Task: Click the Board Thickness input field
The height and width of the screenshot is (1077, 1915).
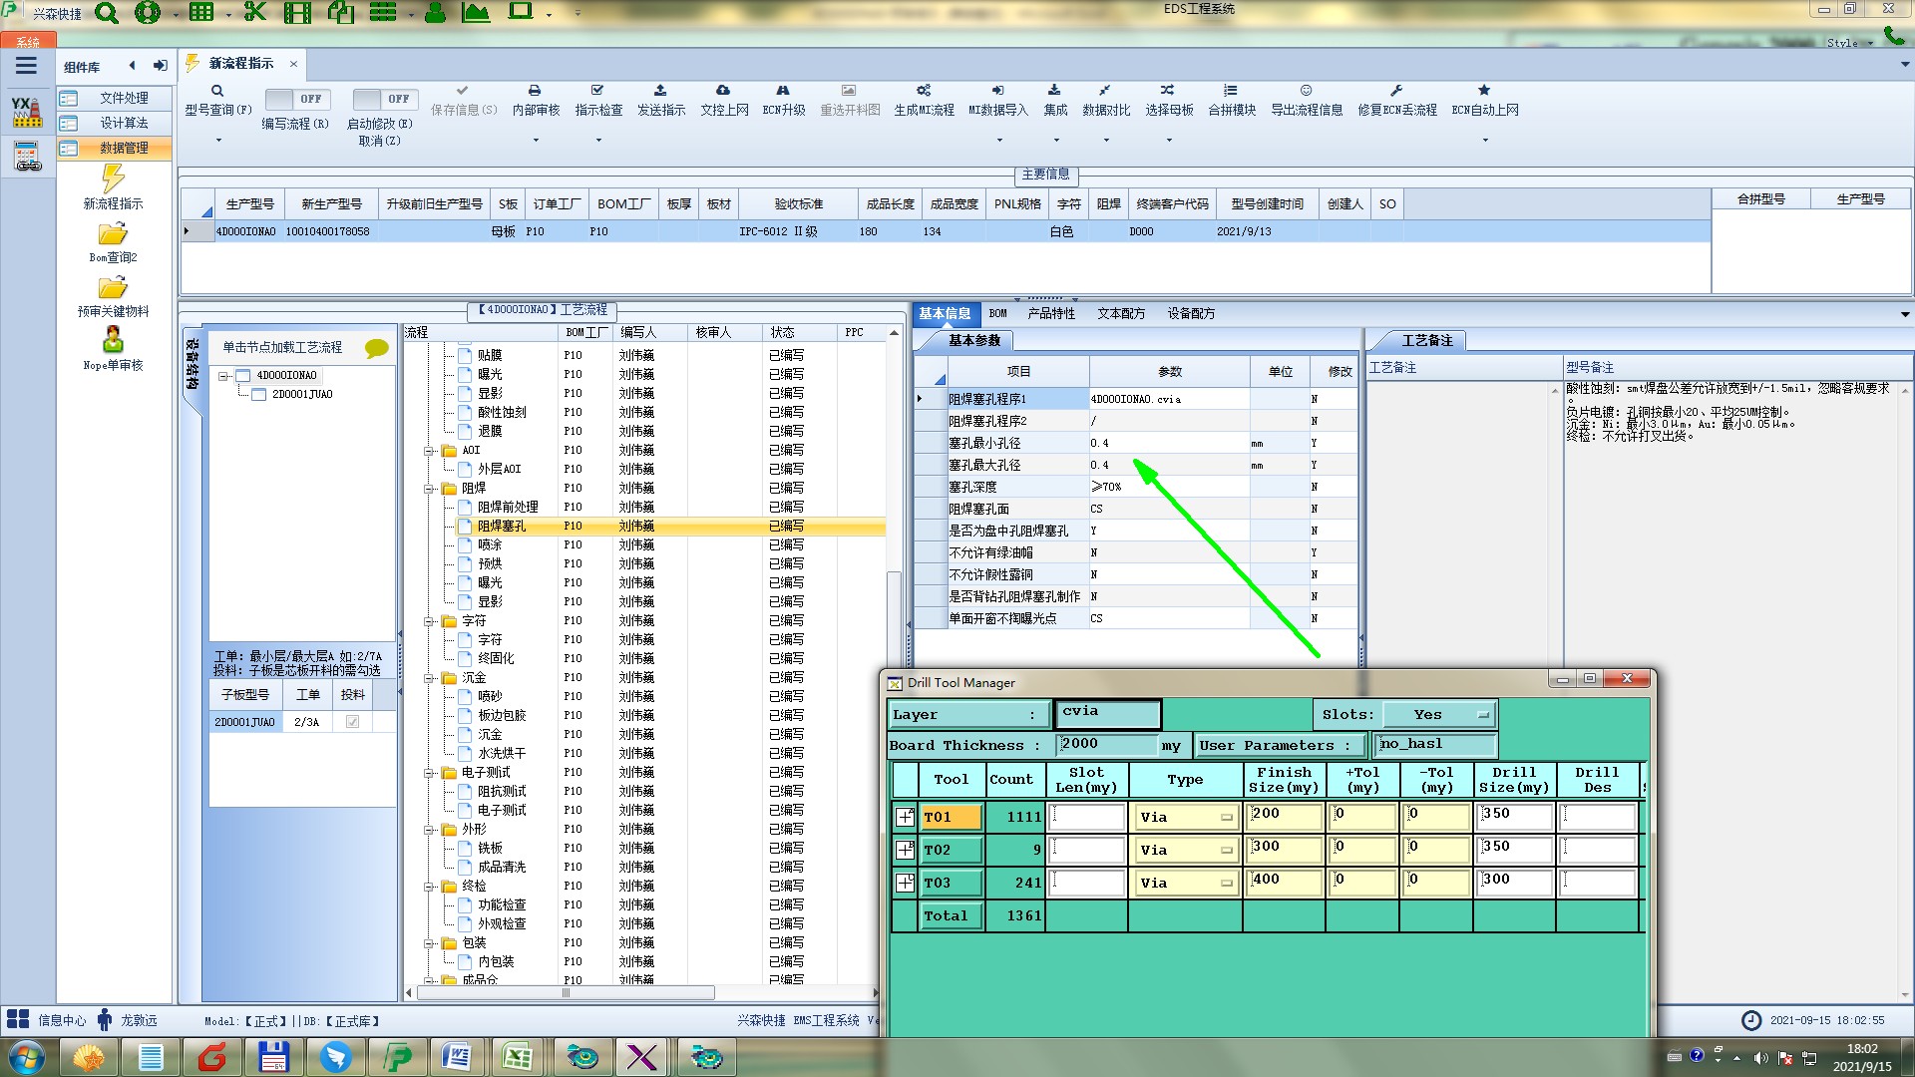Action: click(1105, 745)
